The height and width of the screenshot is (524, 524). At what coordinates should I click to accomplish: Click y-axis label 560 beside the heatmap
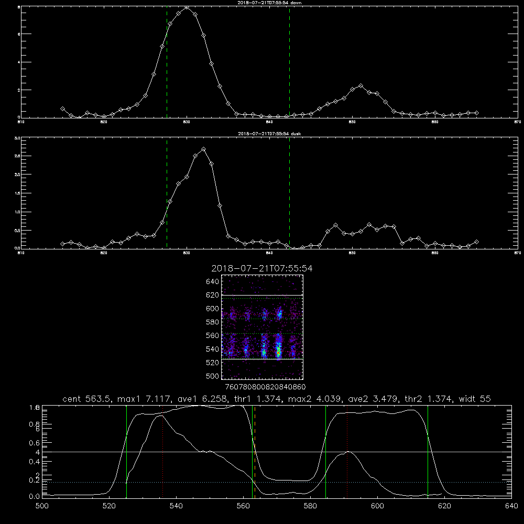point(213,335)
